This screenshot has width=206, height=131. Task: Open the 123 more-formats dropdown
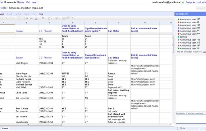tap(12, 18)
